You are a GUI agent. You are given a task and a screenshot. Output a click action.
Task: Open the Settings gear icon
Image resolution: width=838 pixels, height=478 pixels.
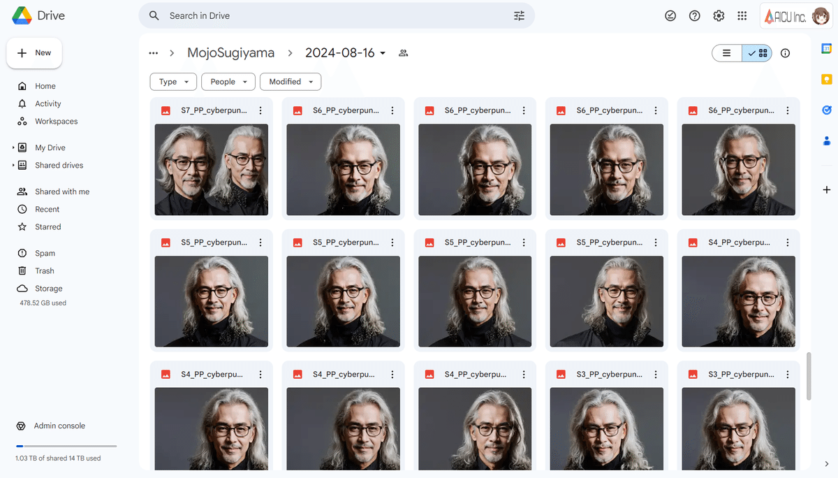coord(719,15)
